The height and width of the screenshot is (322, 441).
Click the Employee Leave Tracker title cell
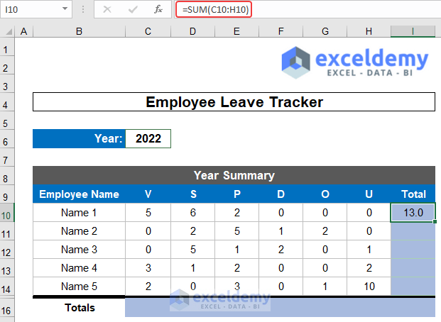(234, 102)
